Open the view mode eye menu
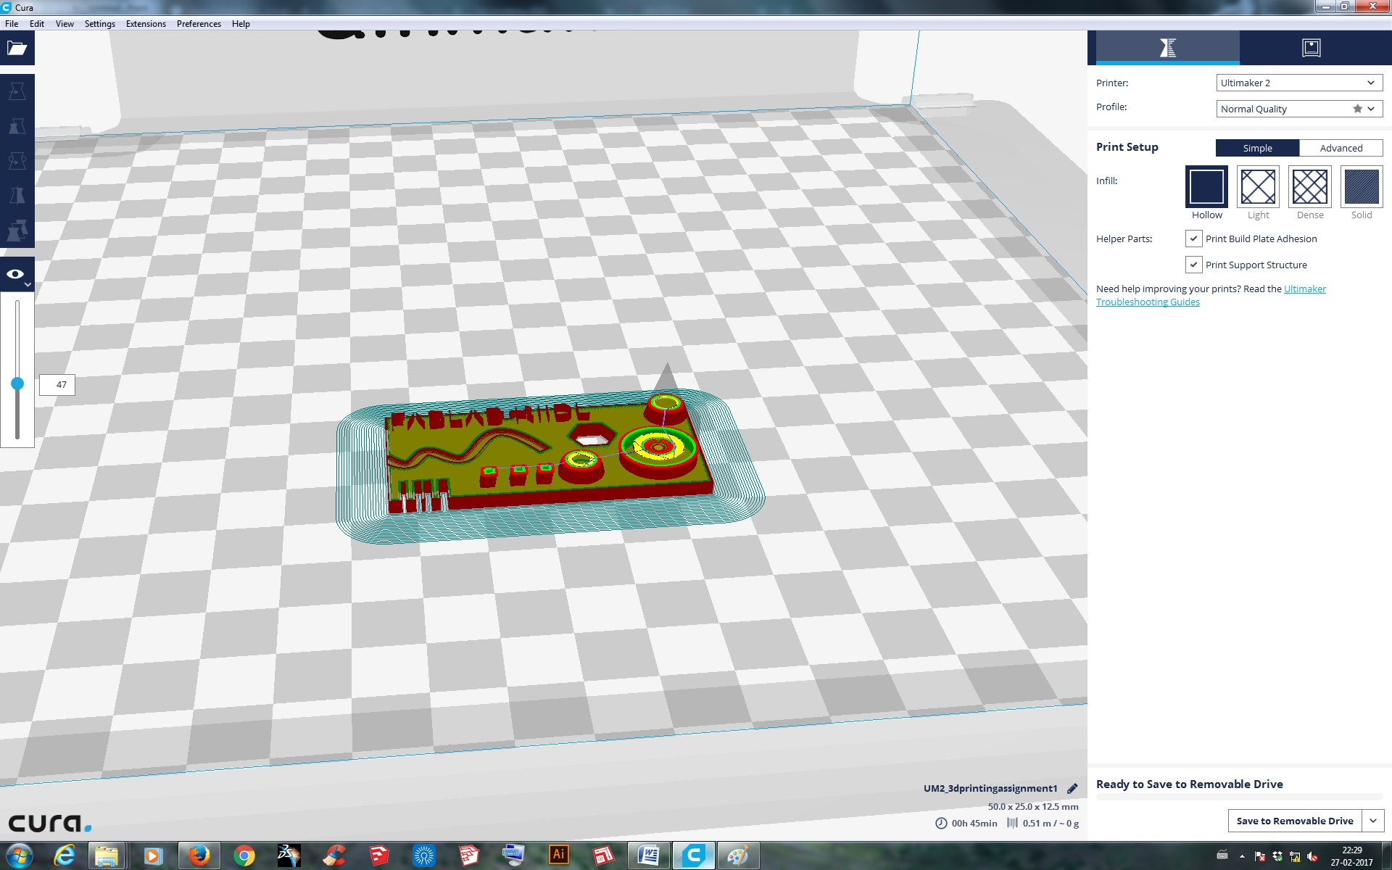 pos(17,275)
